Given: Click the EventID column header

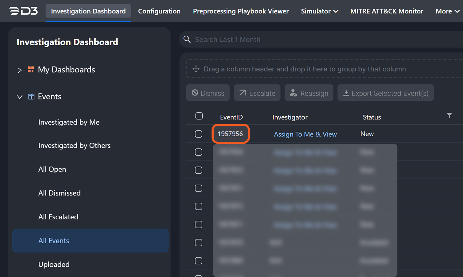Looking at the screenshot, I should coord(231,117).
